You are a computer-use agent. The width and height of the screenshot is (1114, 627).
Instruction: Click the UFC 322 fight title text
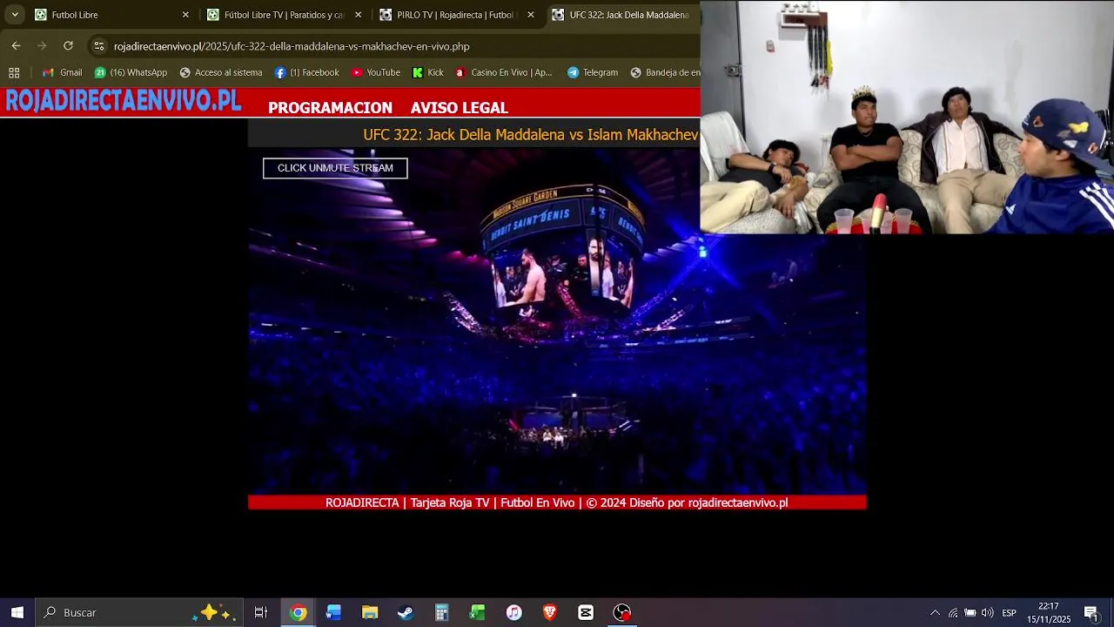point(531,135)
